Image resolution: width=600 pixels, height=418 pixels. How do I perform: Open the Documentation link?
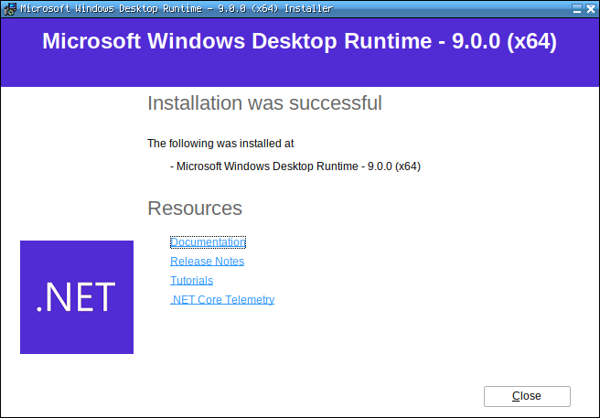coord(208,242)
